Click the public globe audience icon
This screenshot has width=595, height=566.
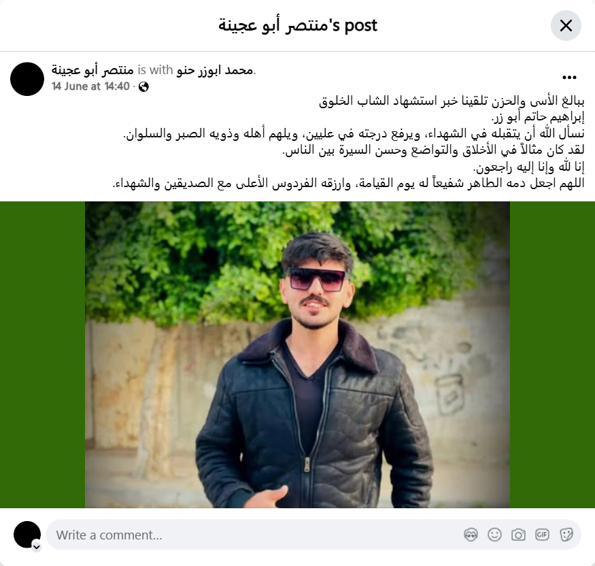click(x=143, y=87)
